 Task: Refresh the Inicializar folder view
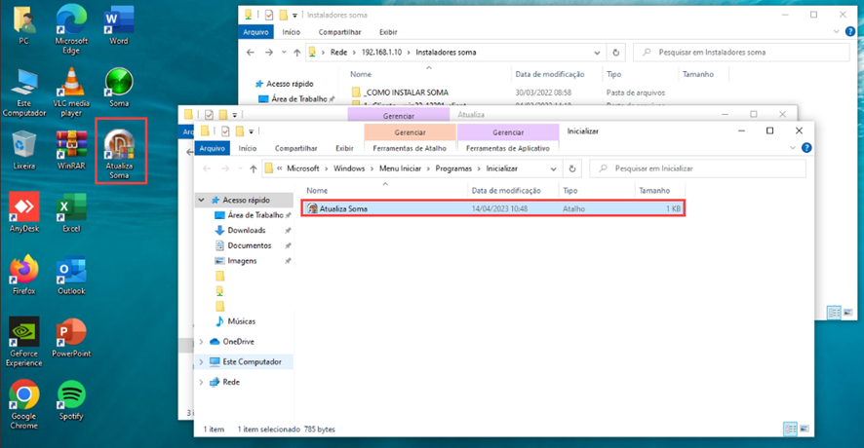572,168
